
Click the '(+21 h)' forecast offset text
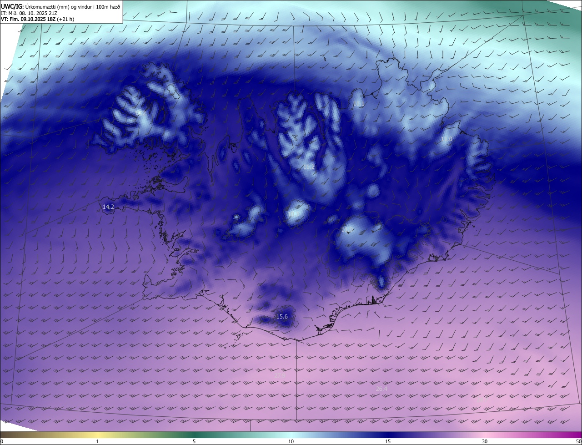pyautogui.click(x=66, y=19)
